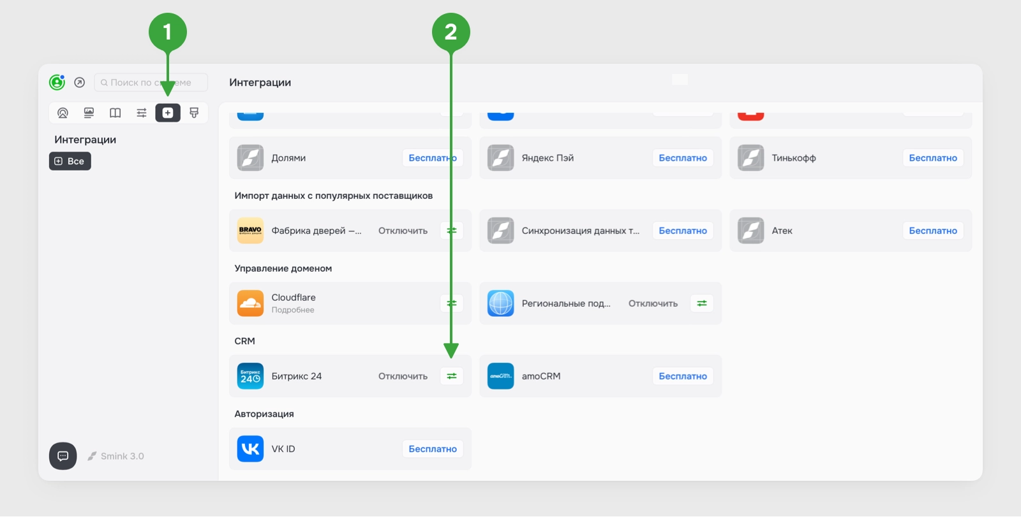Click the Синхронизация данных card title
Viewport: 1021px width, 519px height.
click(x=581, y=231)
